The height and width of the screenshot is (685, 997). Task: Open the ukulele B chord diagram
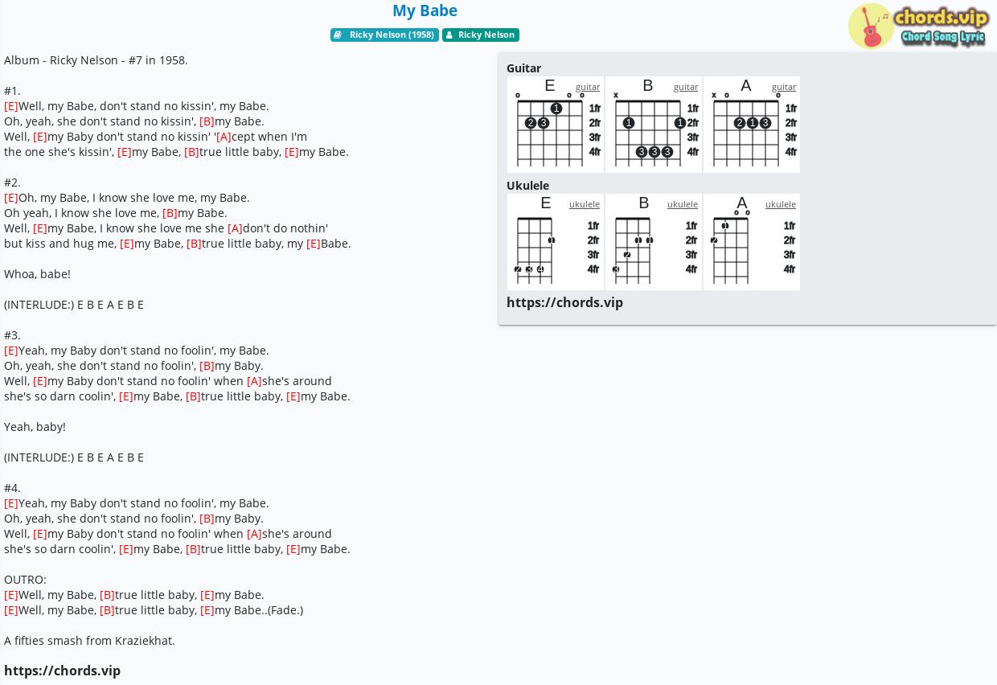pyautogui.click(x=654, y=242)
